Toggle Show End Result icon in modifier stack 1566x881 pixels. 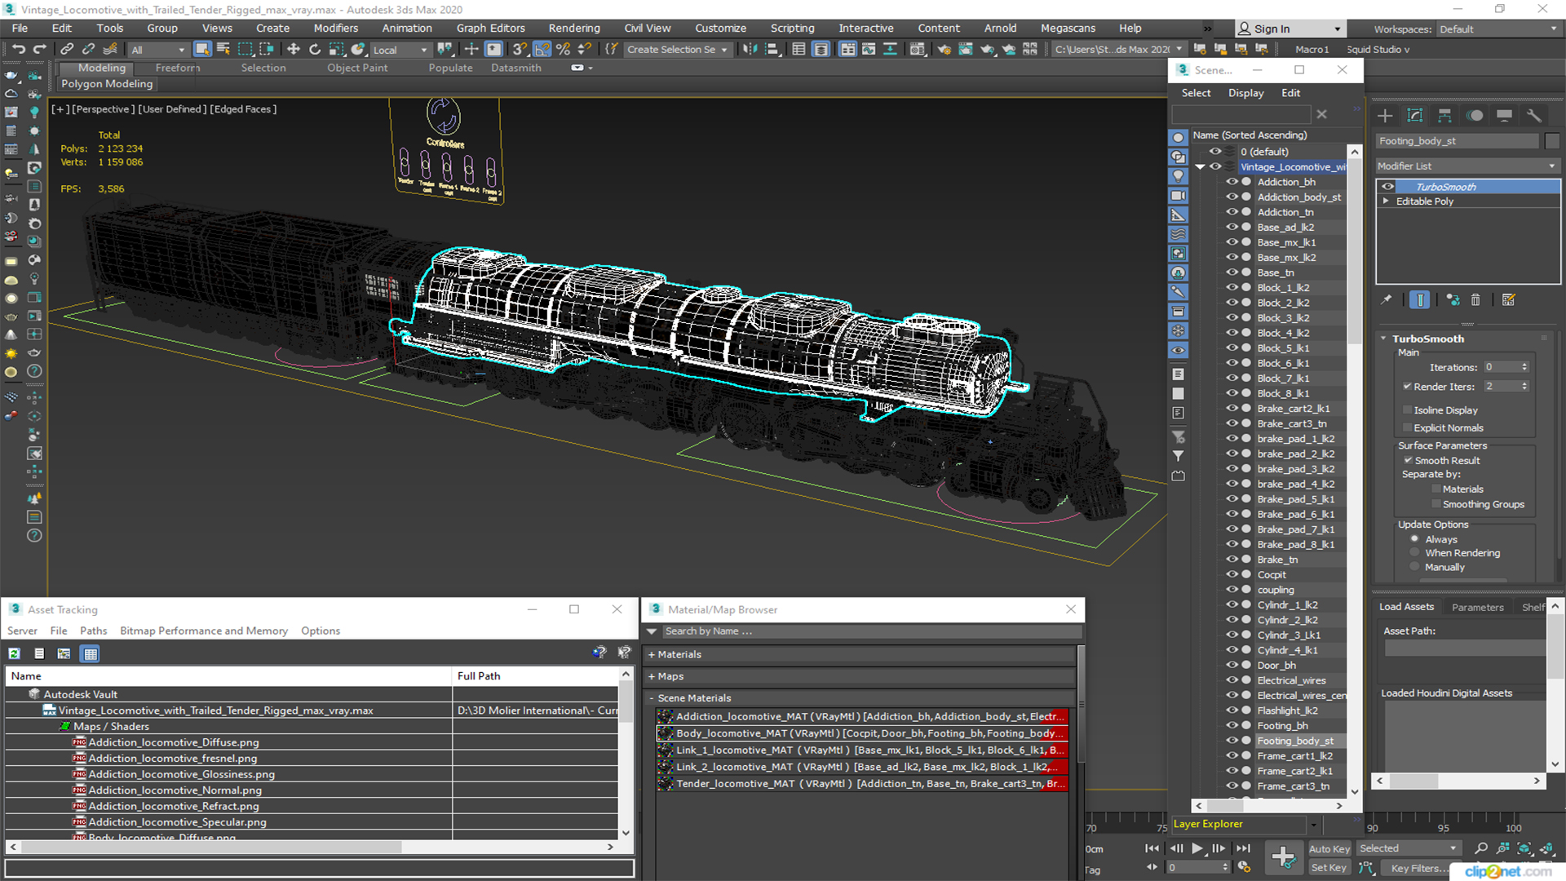tap(1420, 300)
